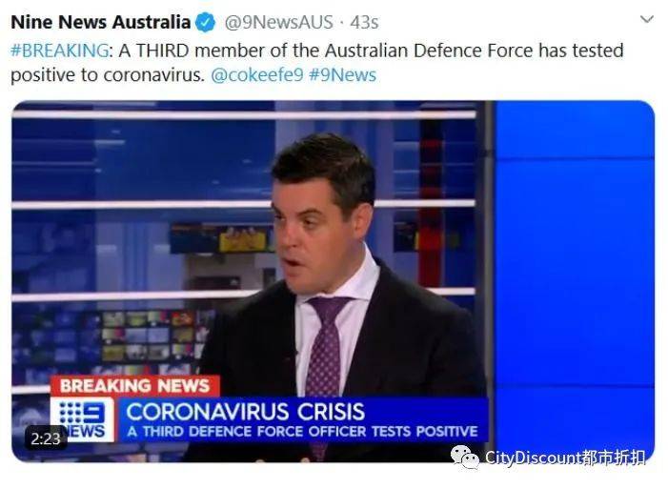
Task: Click the blue verified badge icon
Action: coord(205,22)
